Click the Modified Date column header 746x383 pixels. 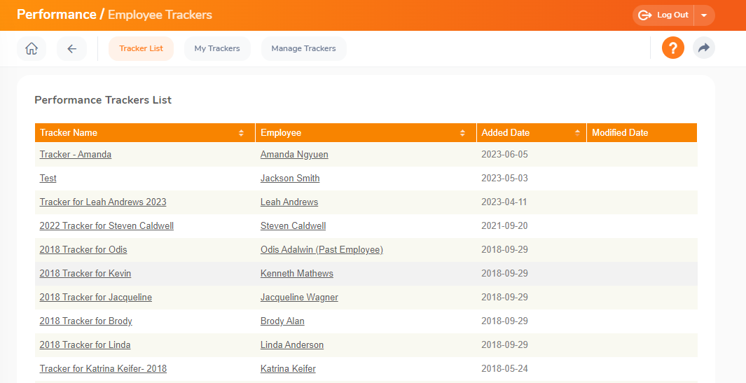click(642, 133)
